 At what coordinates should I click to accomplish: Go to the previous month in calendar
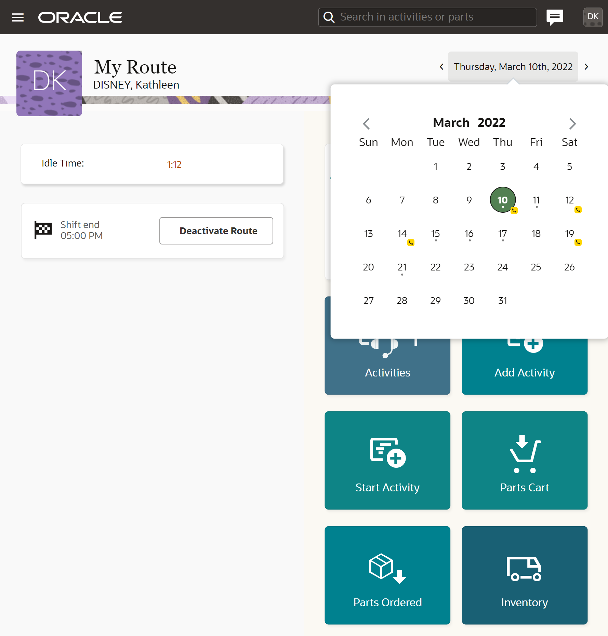click(x=366, y=123)
